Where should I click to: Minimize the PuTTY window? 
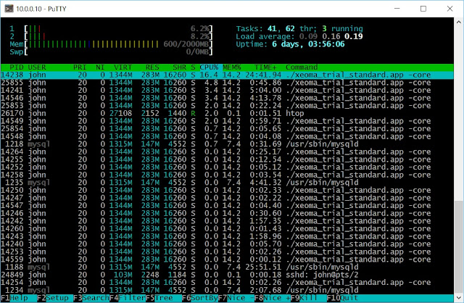[x=397, y=9]
